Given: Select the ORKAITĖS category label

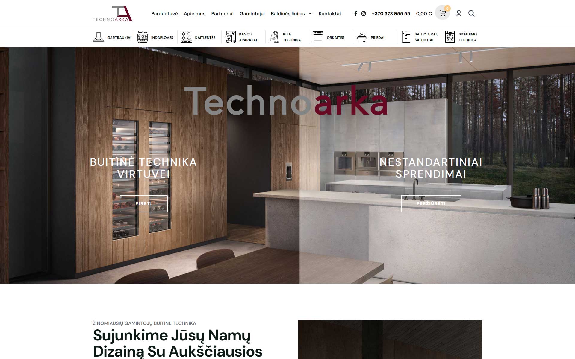Looking at the screenshot, I should (x=335, y=38).
